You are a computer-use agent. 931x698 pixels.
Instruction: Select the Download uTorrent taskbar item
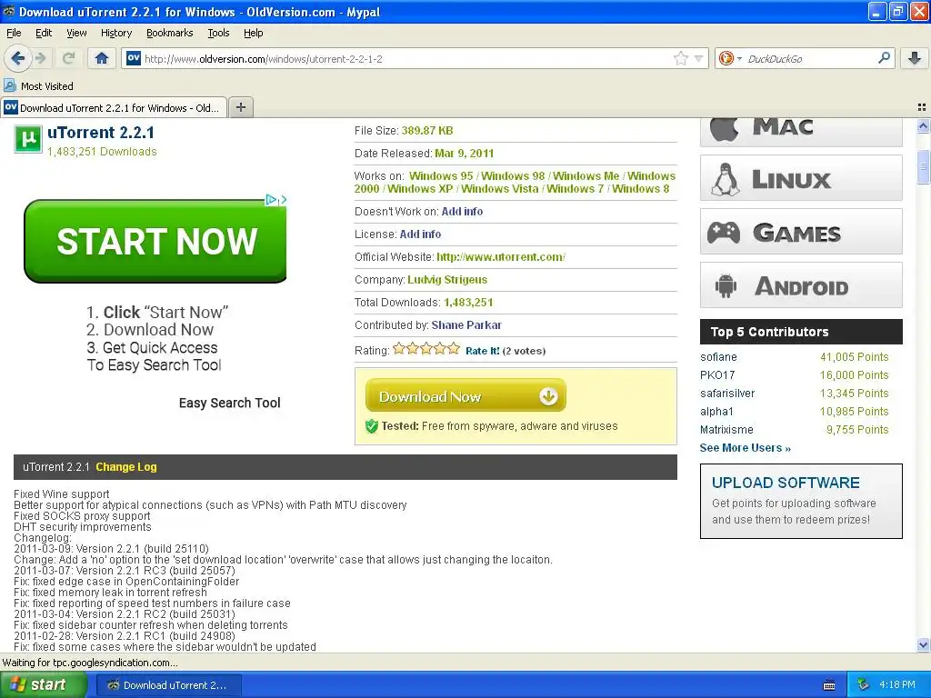pyautogui.click(x=168, y=685)
